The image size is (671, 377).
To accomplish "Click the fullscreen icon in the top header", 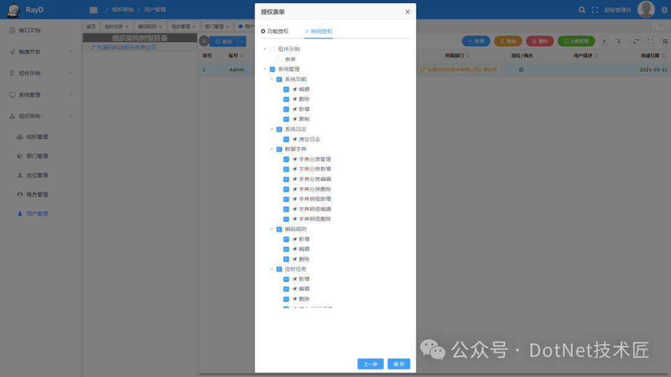I will (x=595, y=10).
